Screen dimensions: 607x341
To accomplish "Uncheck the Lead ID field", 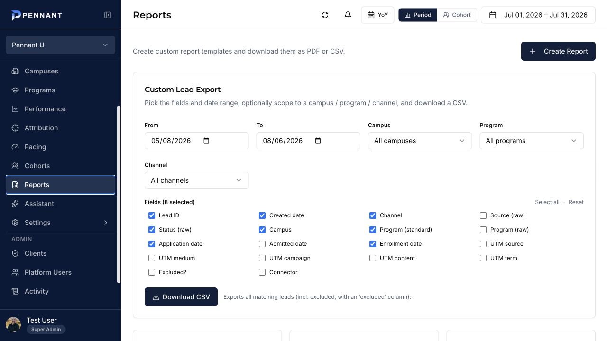I will [x=152, y=215].
